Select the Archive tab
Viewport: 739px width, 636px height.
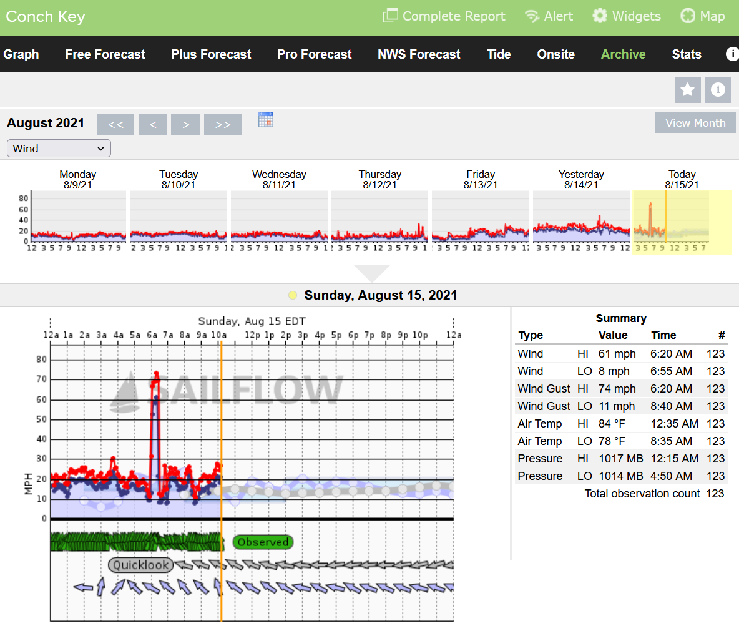click(x=623, y=54)
